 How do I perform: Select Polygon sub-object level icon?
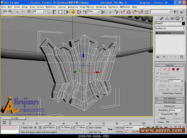coord(173,69)
